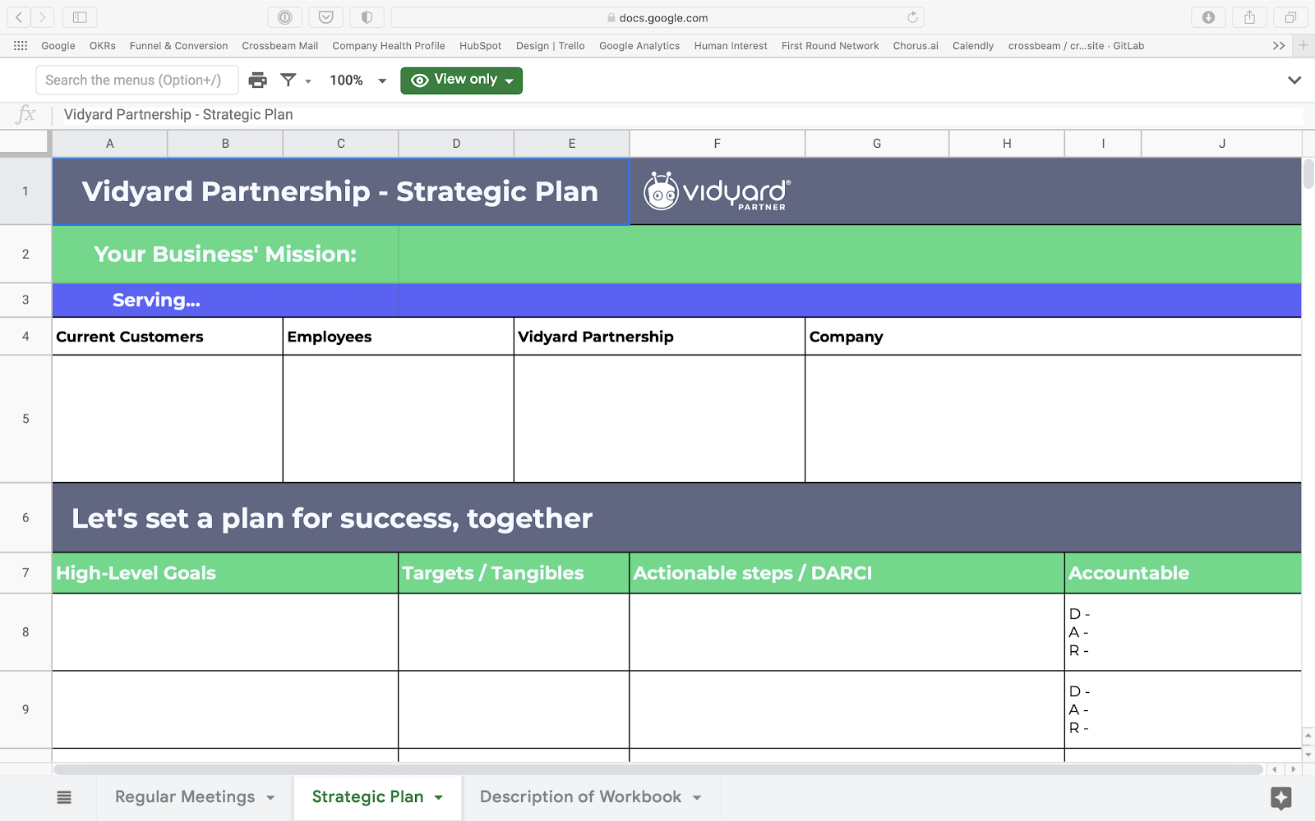Select the High-Level Goals cell
Image resolution: width=1315 pixels, height=821 pixels.
225,573
